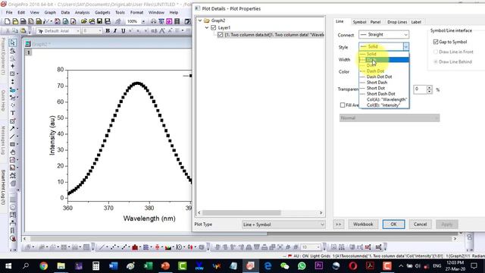Viewport: 485px width, 273px height.
Task: Click the Style dropdown arrow
Action: 406,46
